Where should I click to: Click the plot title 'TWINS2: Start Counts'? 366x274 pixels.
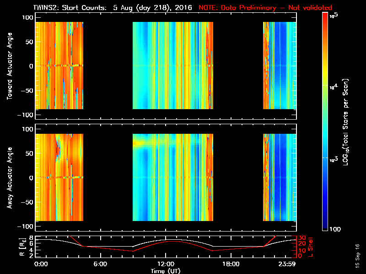[x=70, y=8]
